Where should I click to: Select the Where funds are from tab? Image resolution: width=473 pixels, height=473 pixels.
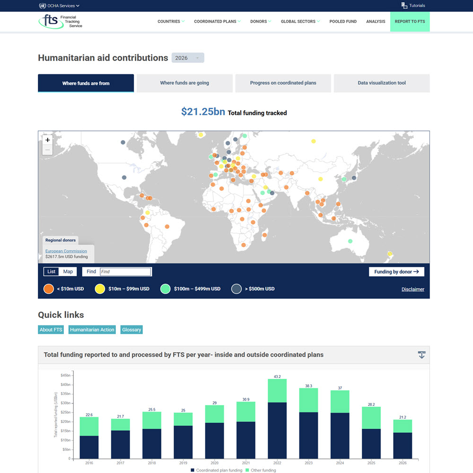coord(86,83)
